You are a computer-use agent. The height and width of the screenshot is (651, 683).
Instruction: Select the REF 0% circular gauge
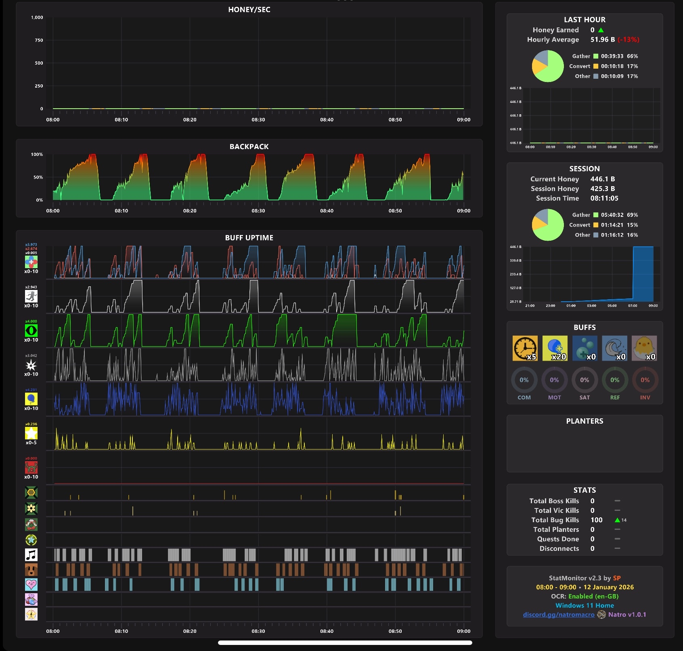(x=615, y=380)
